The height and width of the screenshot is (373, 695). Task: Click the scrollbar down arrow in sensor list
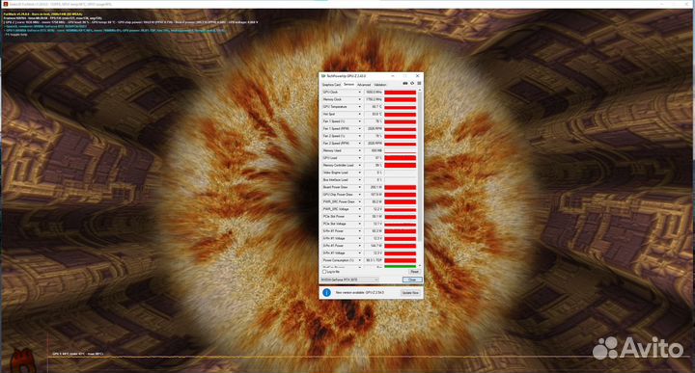tap(420, 266)
